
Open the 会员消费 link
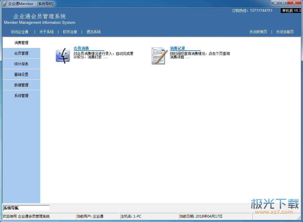click(81, 48)
